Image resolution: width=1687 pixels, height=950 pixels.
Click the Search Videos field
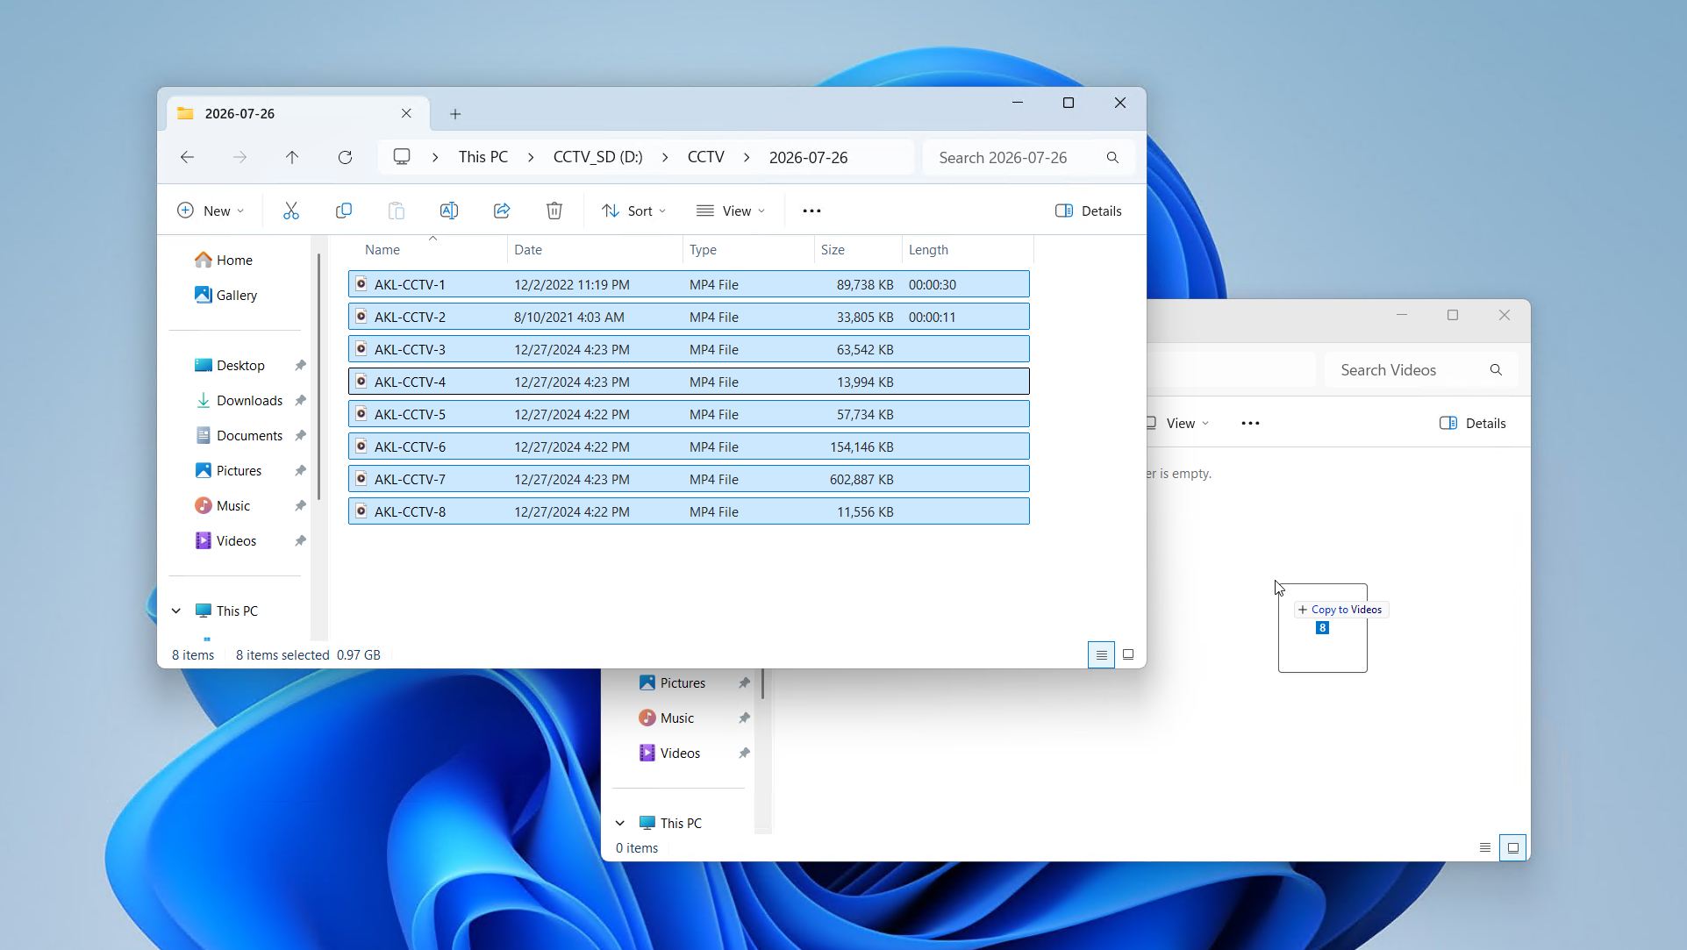[x=1421, y=370]
